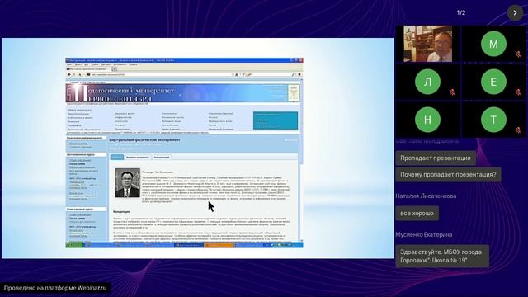
Task: Select the open browser tab in shared window
Action: click(x=88, y=69)
